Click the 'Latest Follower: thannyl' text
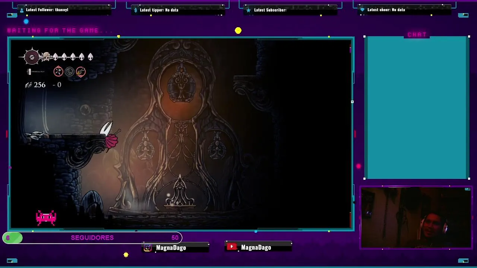Viewport: 477px width, 268px height. [47, 10]
